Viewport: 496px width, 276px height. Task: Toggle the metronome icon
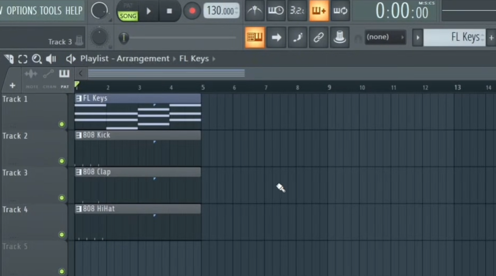tap(255, 11)
